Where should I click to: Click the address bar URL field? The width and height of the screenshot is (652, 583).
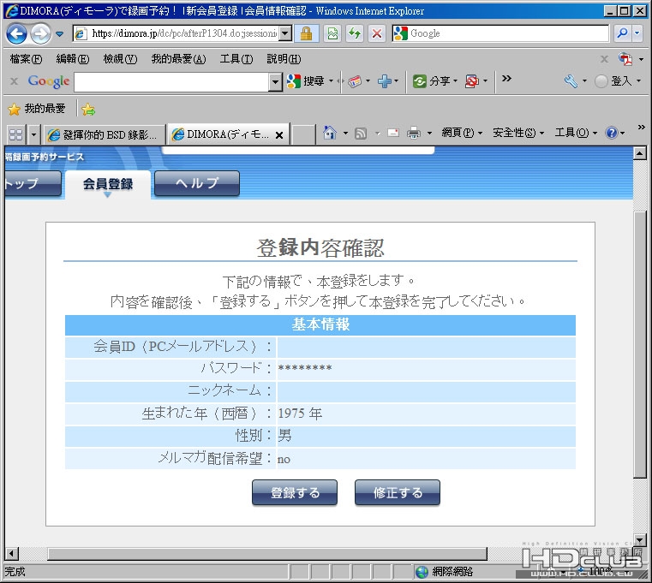[x=176, y=33]
